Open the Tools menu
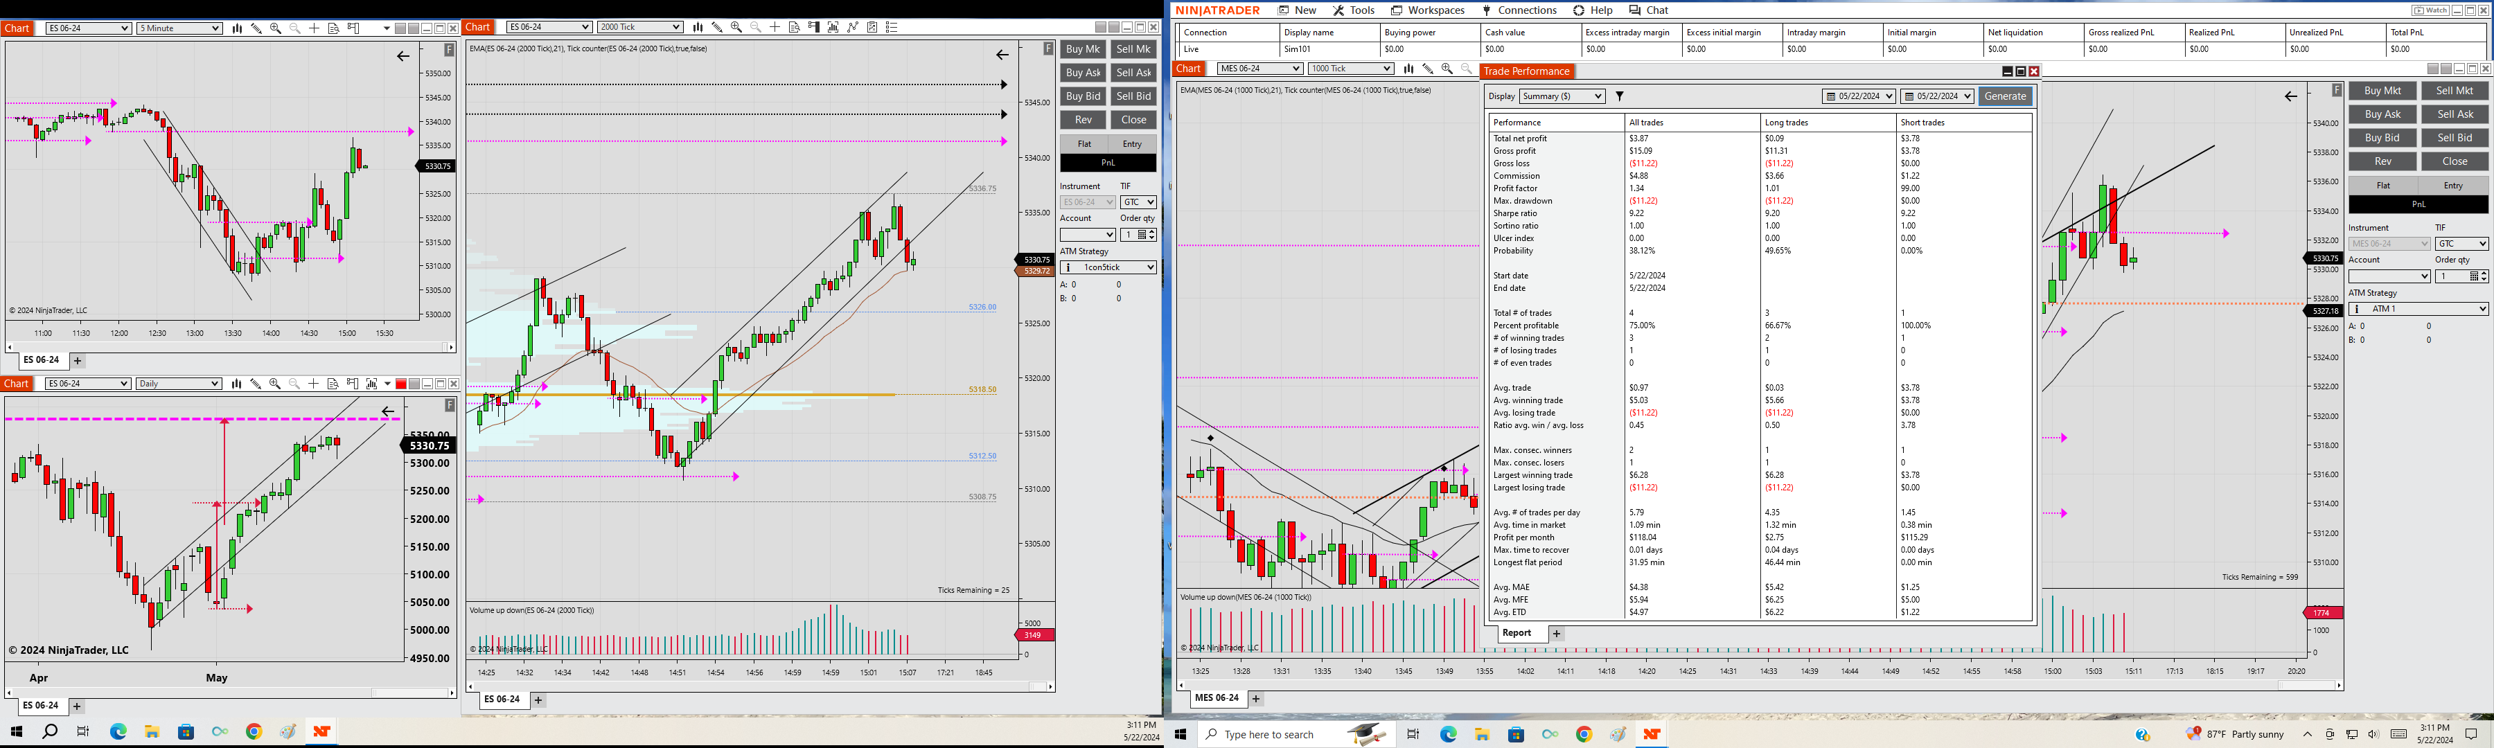This screenshot has width=2494, height=748. point(1354,10)
